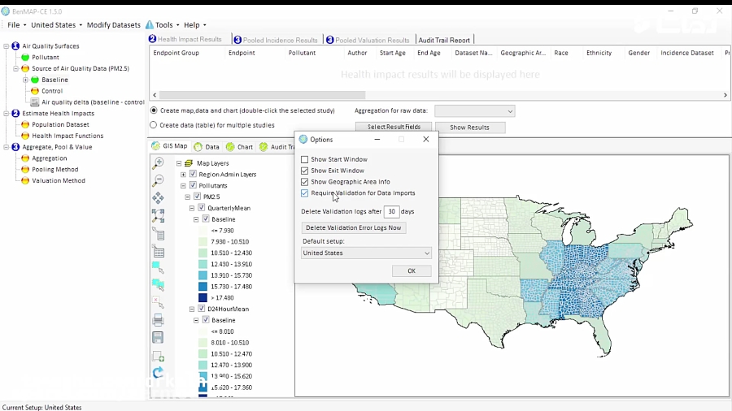Expand Region Admin Layers node
Image resolution: width=732 pixels, height=411 pixels.
pyautogui.click(x=183, y=175)
